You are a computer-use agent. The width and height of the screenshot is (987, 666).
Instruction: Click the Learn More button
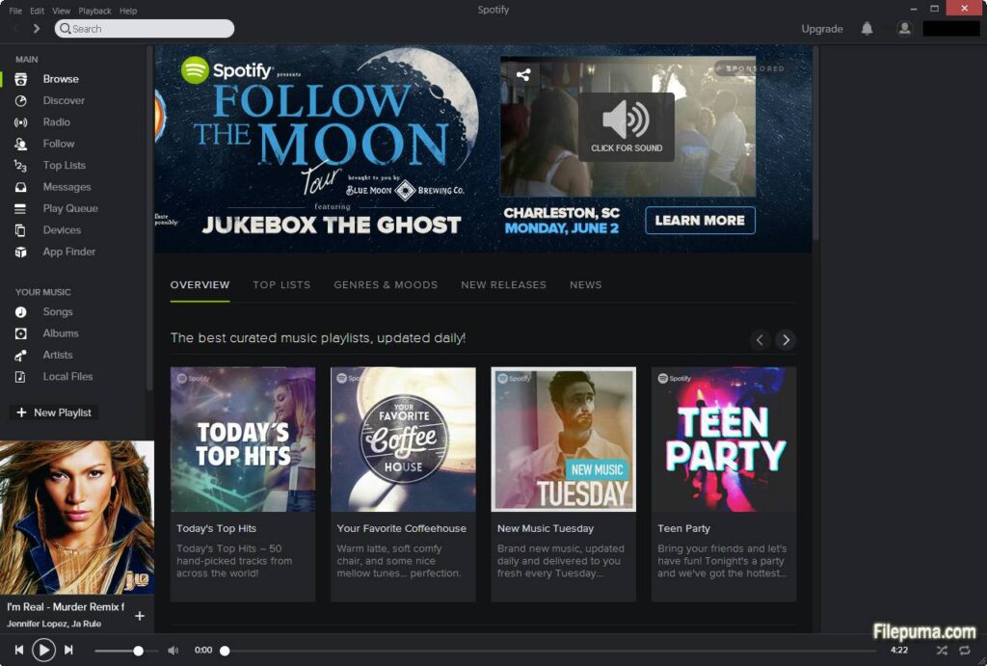(x=700, y=221)
